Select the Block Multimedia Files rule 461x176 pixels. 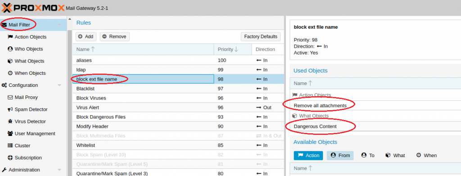178,135
